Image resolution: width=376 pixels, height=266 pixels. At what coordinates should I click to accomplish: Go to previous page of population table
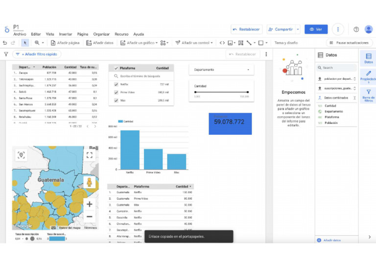point(88,126)
